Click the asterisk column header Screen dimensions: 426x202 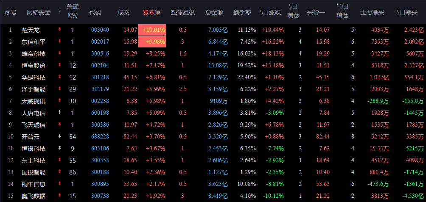(x=60, y=12)
